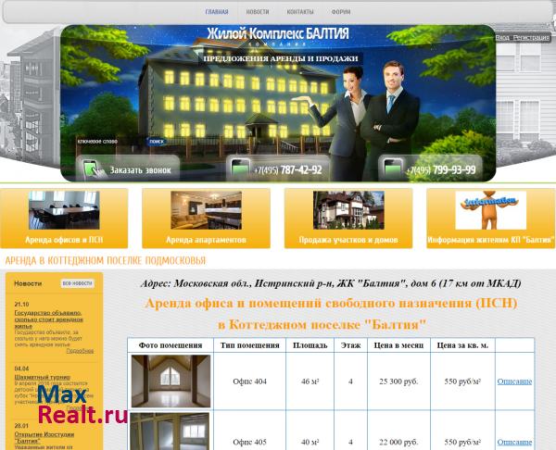Click the поиск search button
This screenshot has height=450, width=556.
point(157,142)
